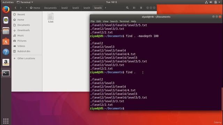
Task: Open terminal Terminal menu
Action: [124, 21]
